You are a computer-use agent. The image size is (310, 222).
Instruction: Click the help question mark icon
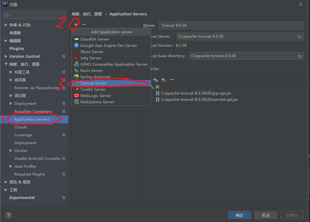tap(8, 215)
